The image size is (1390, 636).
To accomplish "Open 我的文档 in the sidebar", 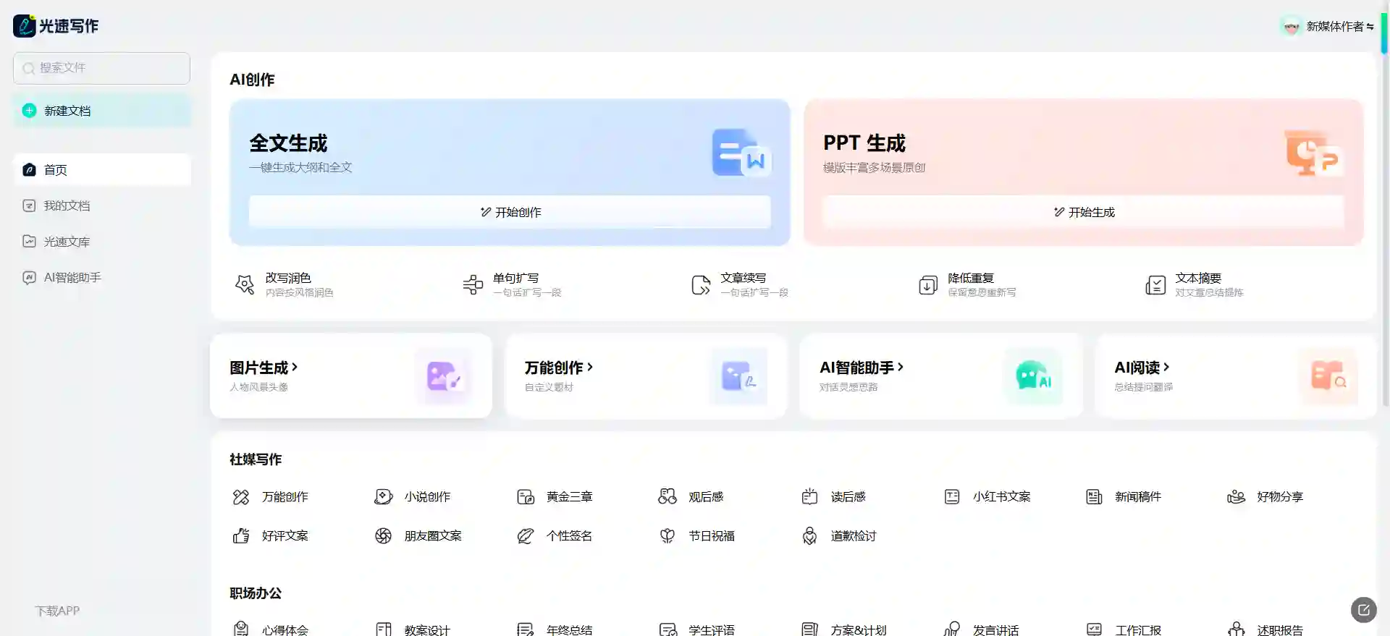I will [x=101, y=205].
